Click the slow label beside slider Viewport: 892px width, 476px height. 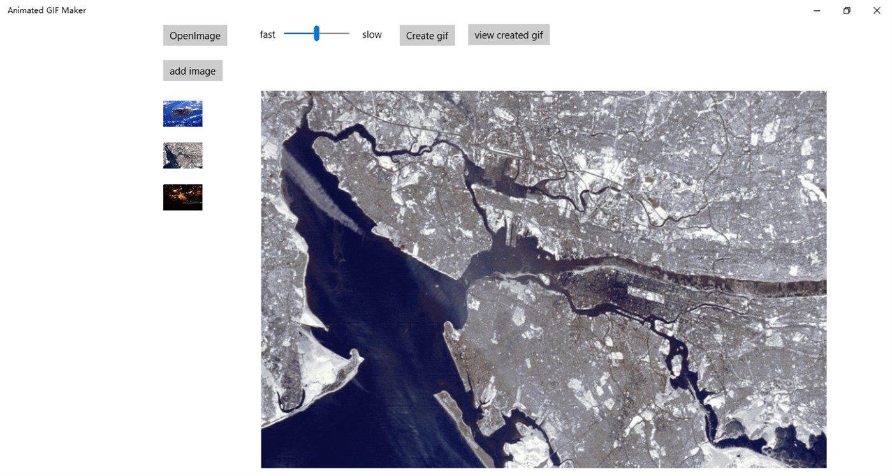(372, 34)
